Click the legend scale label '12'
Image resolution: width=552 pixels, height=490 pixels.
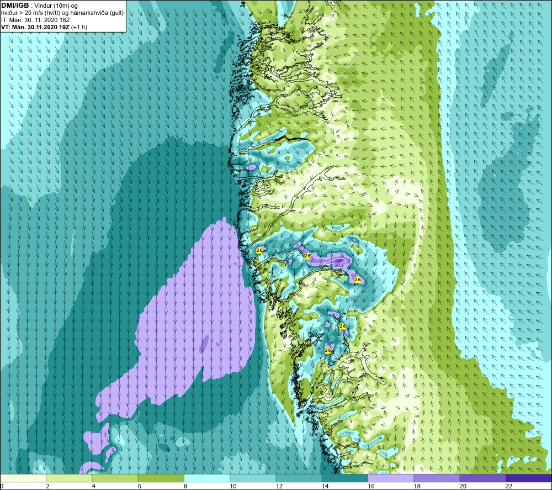pyautogui.click(x=279, y=486)
